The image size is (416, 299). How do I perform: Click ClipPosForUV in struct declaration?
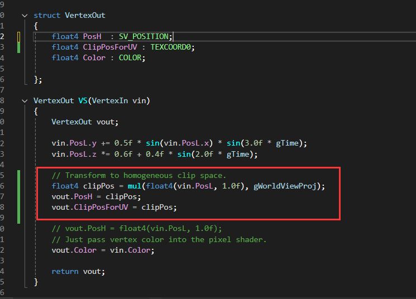(x=110, y=47)
